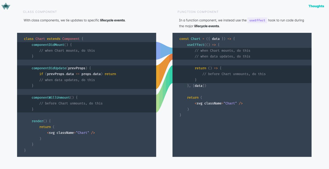Click '// when Chart mounts' in function code
This screenshot has width=329, height=169.
223,51
